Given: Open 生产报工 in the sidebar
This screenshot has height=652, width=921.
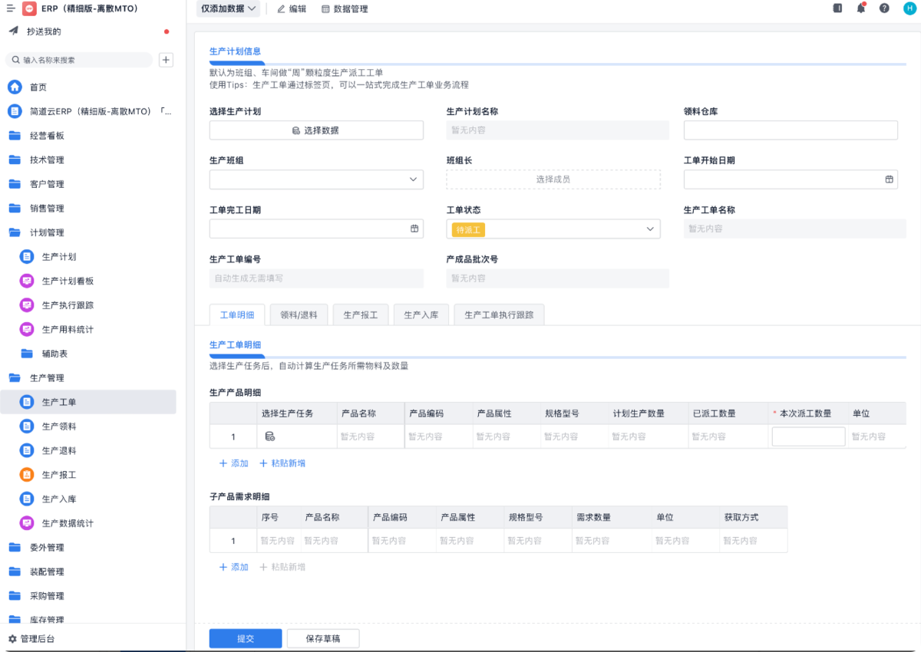Looking at the screenshot, I should (x=58, y=475).
